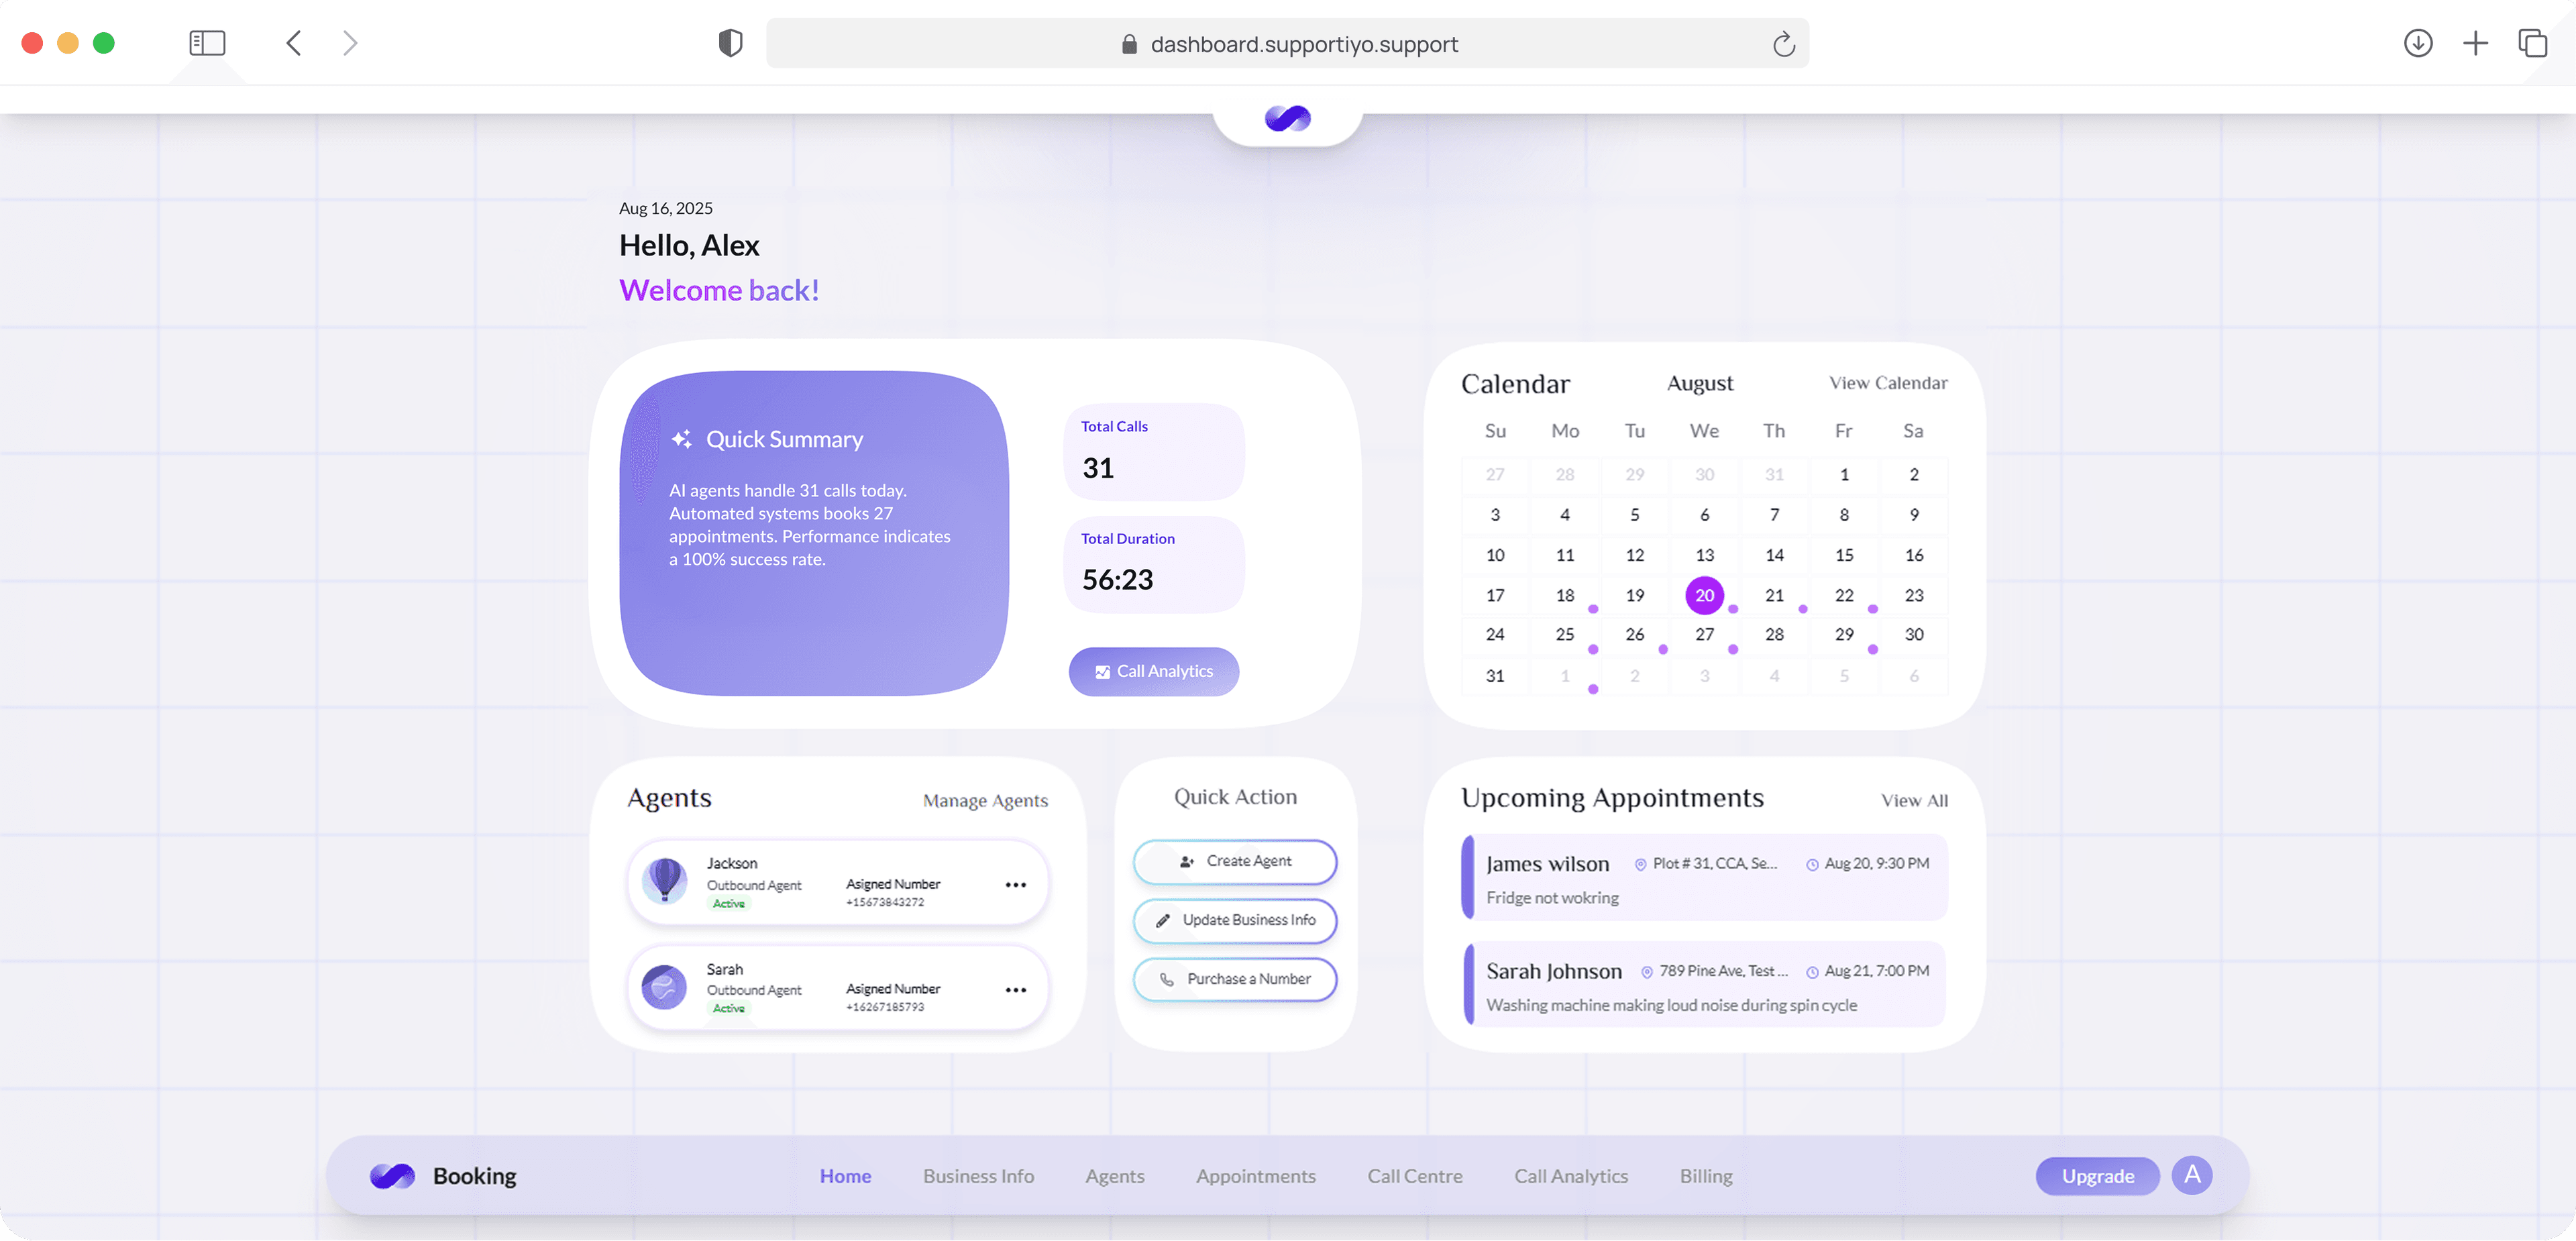Click Jackson's balloon avatar
The width and height of the screenshot is (2576, 1241).
coord(664,881)
